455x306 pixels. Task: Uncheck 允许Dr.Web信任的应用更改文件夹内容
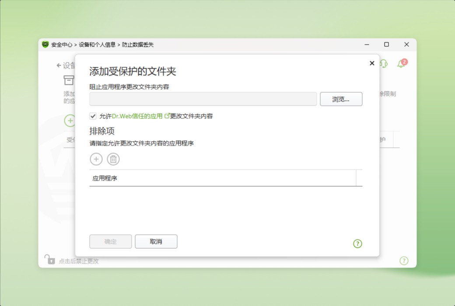click(92, 116)
